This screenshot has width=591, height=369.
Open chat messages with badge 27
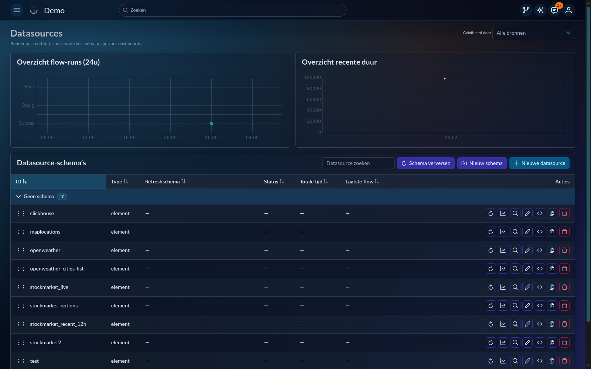pyautogui.click(x=554, y=10)
